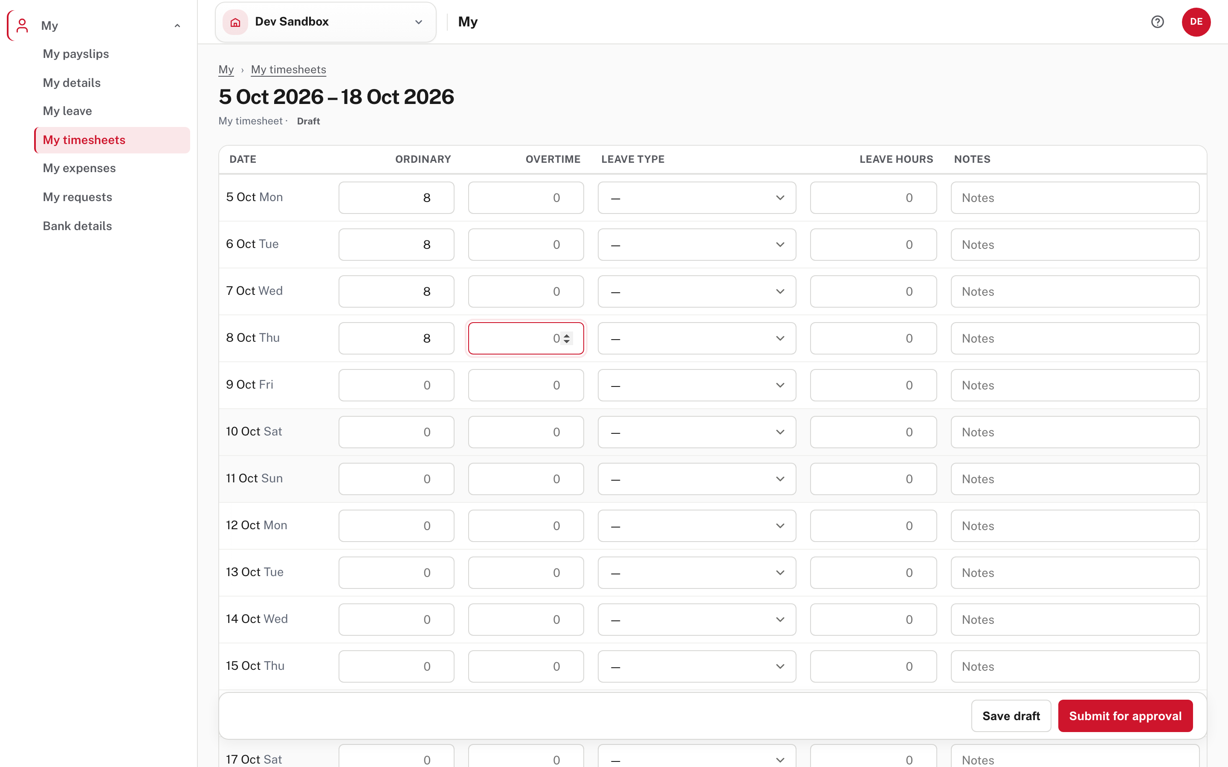Focus overtime field for 12 Oct Mon
The image size is (1228, 767).
(x=526, y=525)
